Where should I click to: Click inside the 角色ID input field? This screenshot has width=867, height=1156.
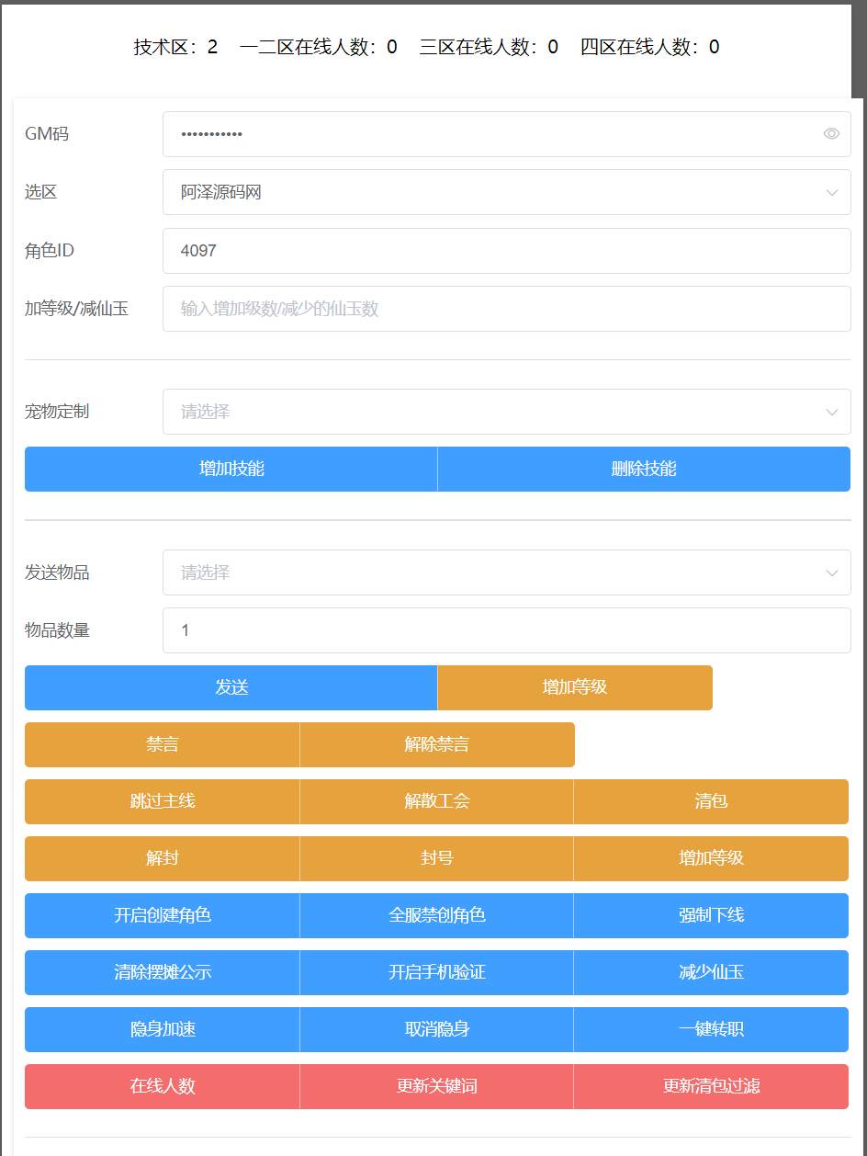(506, 250)
